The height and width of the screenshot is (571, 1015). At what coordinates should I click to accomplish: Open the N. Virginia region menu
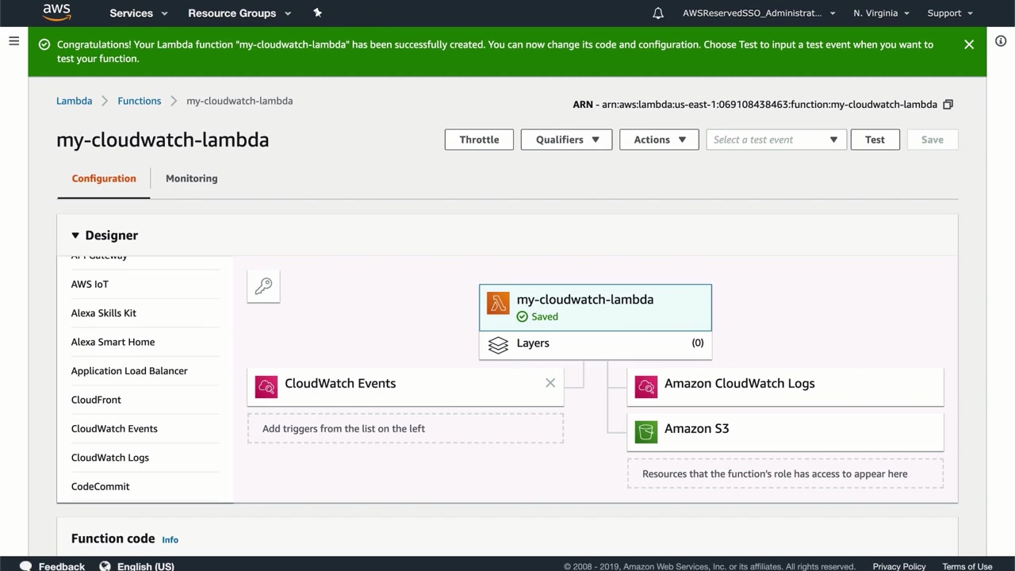[881, 13]
